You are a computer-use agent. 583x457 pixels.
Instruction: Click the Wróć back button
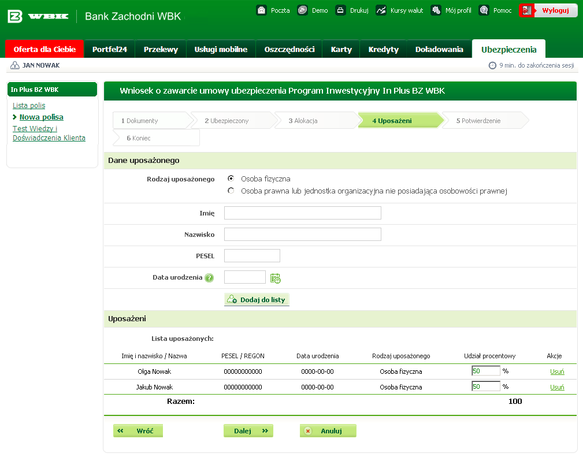(x=138, y=430)
